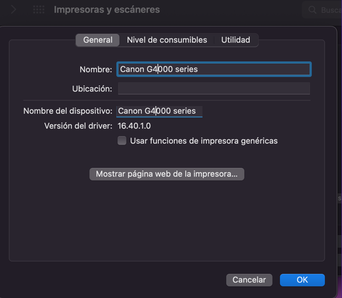342x298 pixels.
Task: Click the driver version number 16.40.1.0
Action: [x=134, y=126]
